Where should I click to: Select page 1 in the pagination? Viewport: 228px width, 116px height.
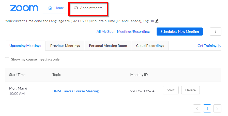point(207,109)
